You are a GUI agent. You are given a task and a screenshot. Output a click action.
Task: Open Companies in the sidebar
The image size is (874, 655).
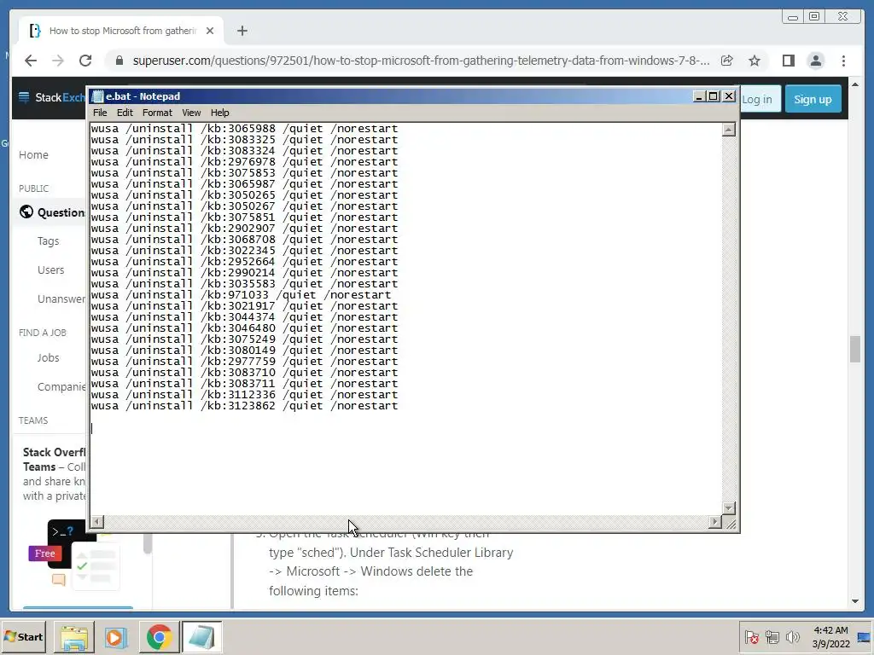(61, 387)
